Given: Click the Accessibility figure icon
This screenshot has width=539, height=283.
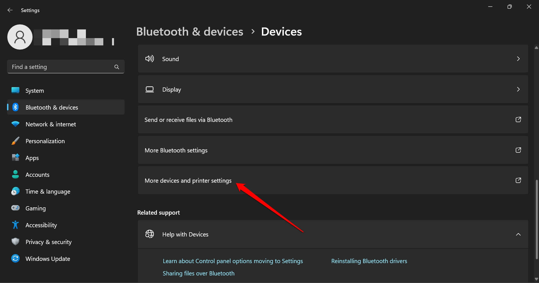Looking at the screenshot, I should (x=15, y=225).
